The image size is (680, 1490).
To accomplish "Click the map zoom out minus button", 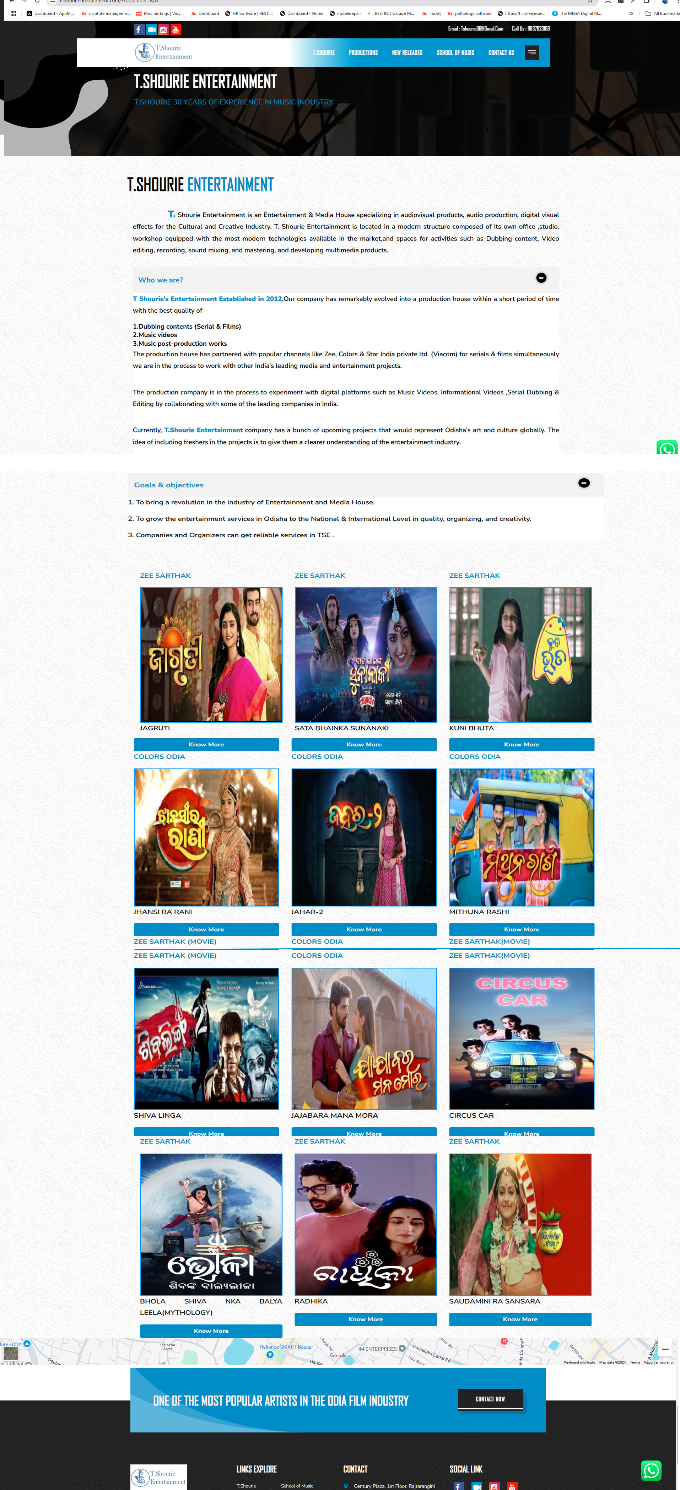I will click(x=665, y=1349).
